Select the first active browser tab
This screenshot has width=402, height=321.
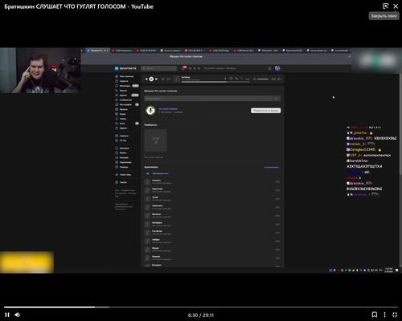pyautogui.click(x=97, y=51)
